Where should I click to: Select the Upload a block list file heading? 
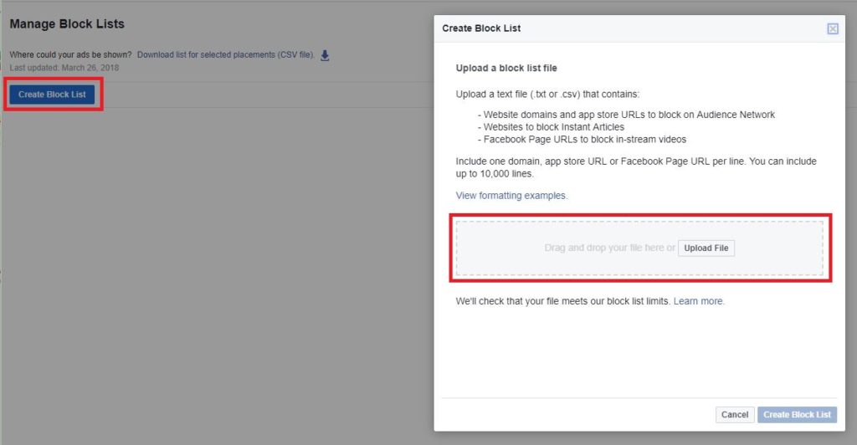click(x=506, y=68)
